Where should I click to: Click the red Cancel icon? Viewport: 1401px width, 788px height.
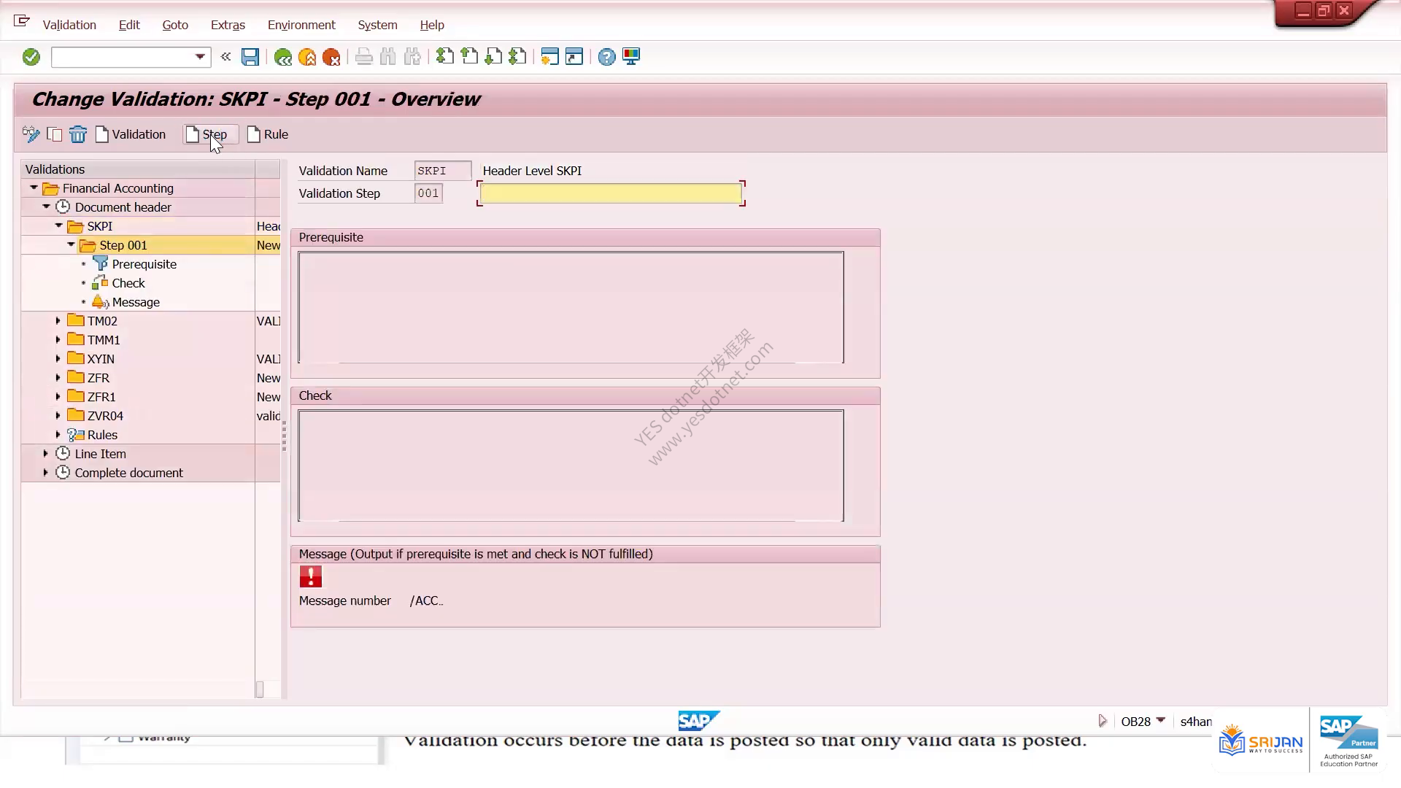coord(331,57)
